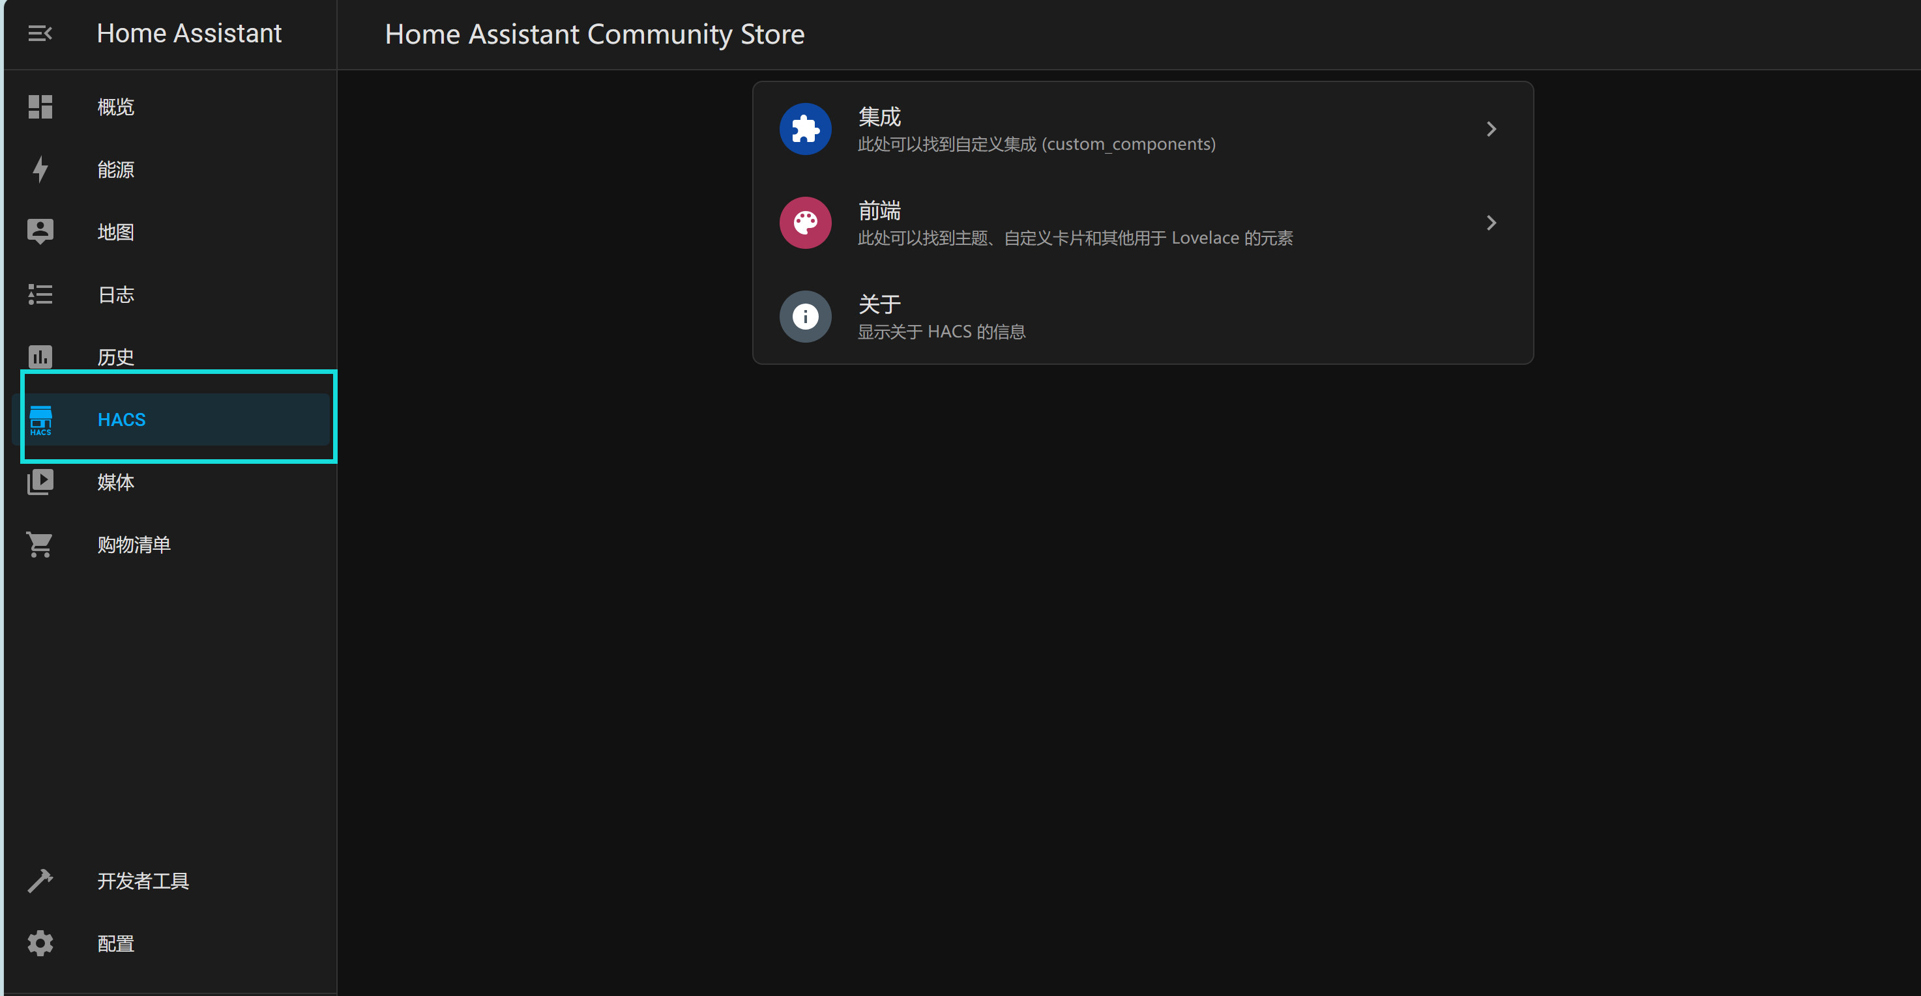Click the 前端 palette icon
1921x996 pixels.
(x=806, y=222)
